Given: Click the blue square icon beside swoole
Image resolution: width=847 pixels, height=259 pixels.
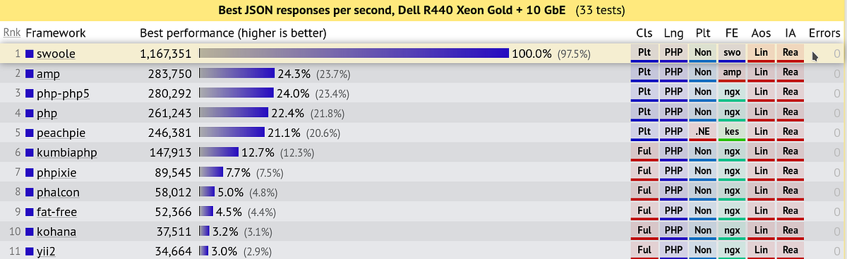Looking at the screenshot, I should [x=30, y=54].
